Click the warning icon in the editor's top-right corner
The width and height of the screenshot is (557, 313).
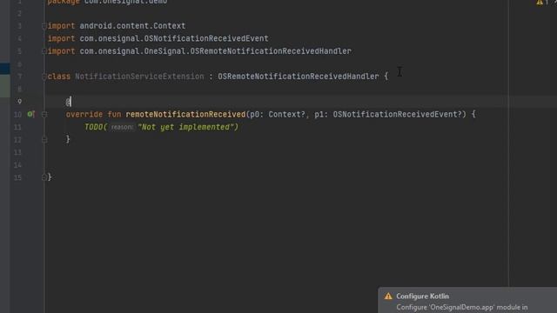pos(540,3)
